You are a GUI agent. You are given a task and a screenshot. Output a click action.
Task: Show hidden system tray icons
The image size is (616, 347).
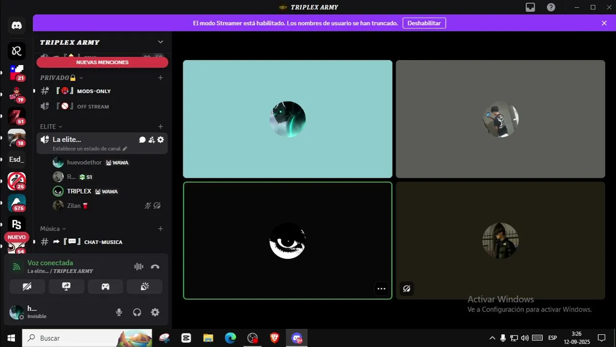coord(492,338)
